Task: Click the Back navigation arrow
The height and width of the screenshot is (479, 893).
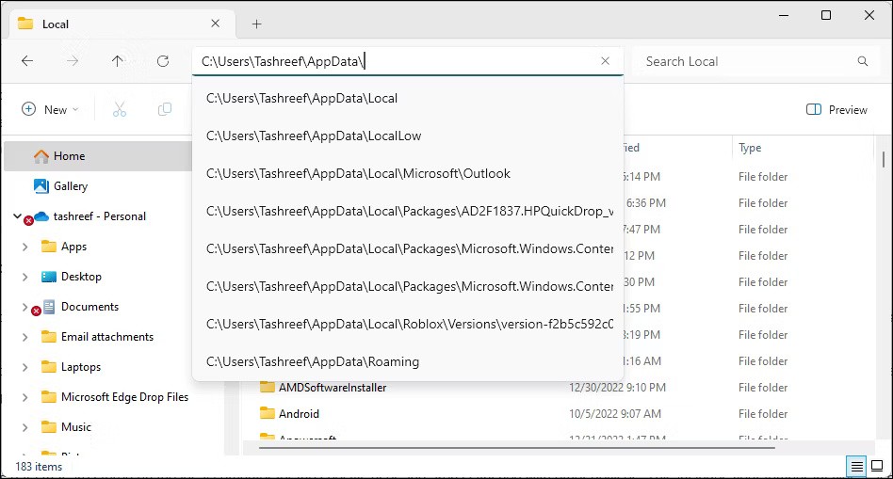Action: (x=27, y=61)
